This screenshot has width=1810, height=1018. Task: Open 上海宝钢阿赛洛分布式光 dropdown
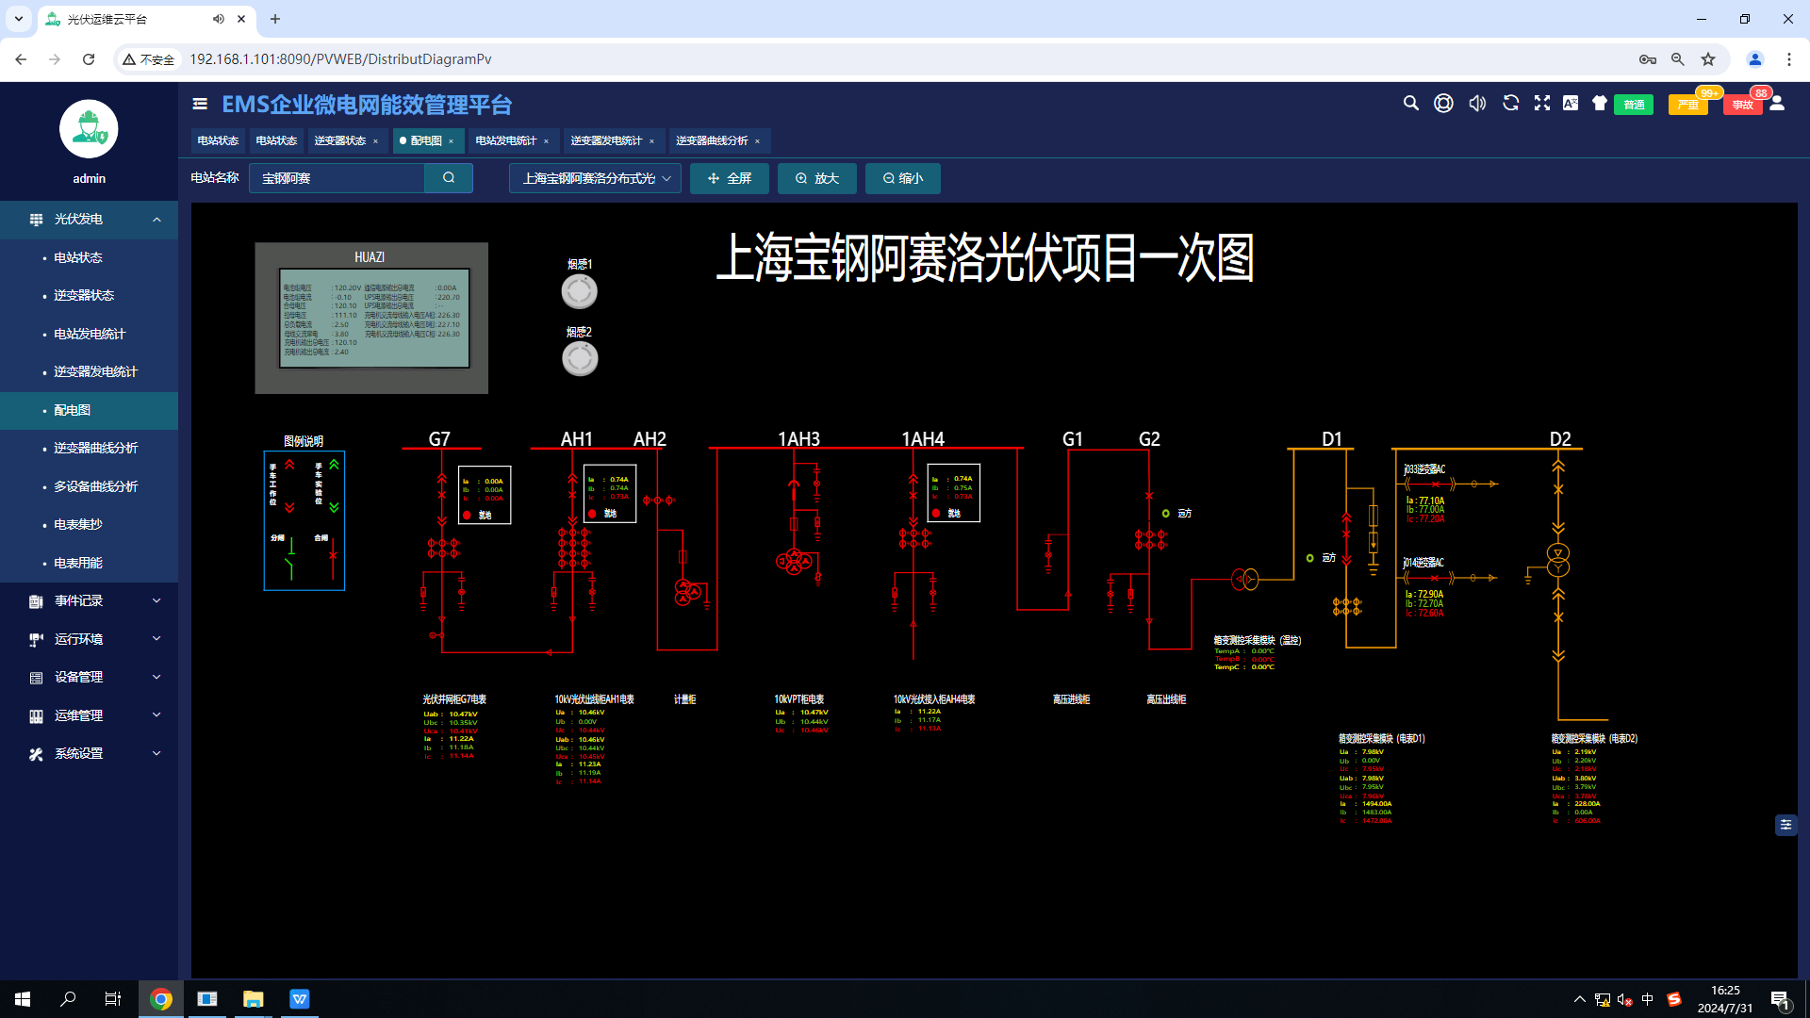(x=593, y=178)
